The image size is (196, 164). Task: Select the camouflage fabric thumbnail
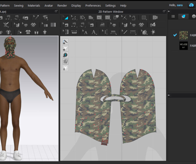(184, 35)
